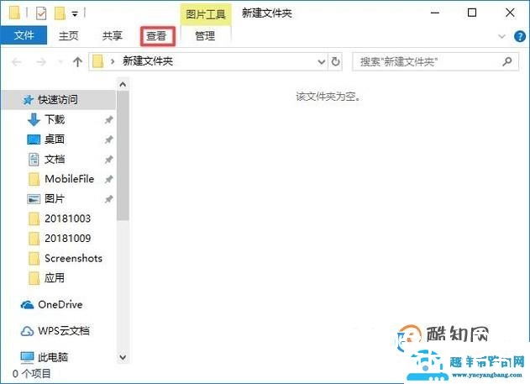Select WPS云文档 in the navigation pane
Screen dimensions: 530x384
tap(64, 330)
